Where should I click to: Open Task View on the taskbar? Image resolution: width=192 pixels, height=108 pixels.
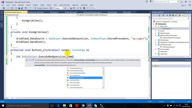tap(52, 105)
